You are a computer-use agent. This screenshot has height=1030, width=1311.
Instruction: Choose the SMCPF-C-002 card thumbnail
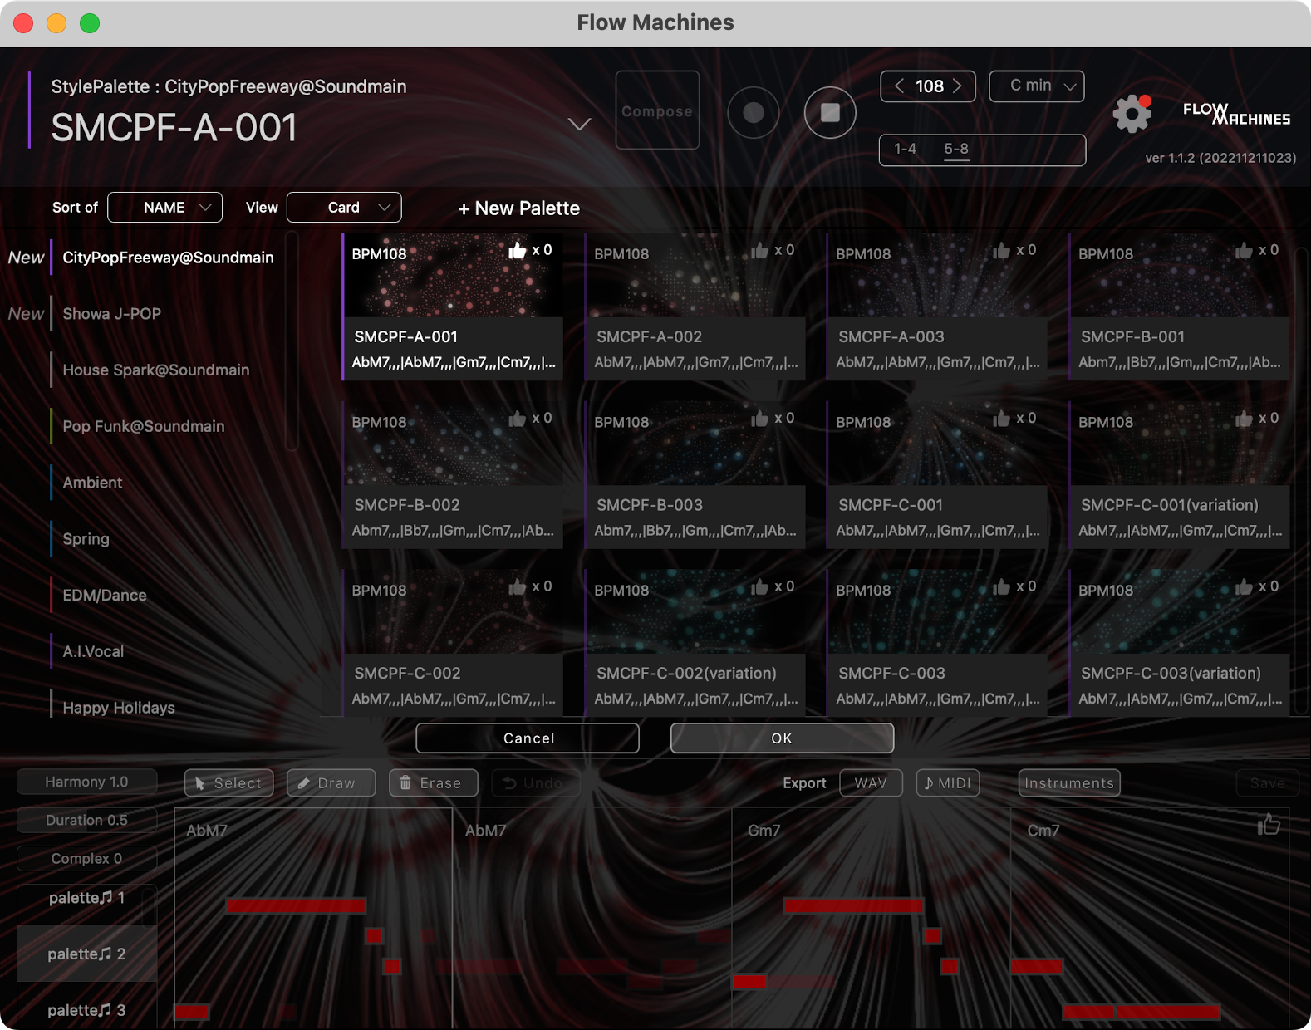[x=454, y=612]
